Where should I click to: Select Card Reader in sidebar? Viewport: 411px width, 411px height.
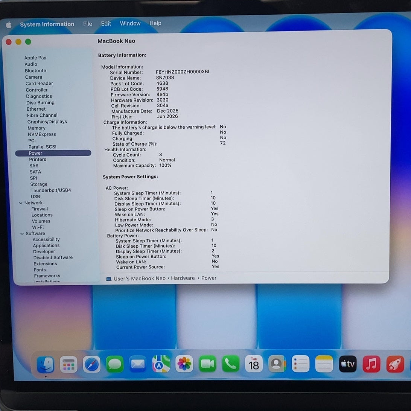[x=39, y=83]
